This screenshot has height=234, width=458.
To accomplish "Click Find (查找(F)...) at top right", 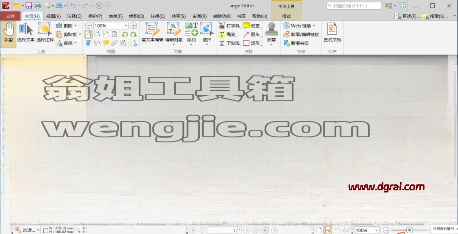I will 407,17.
